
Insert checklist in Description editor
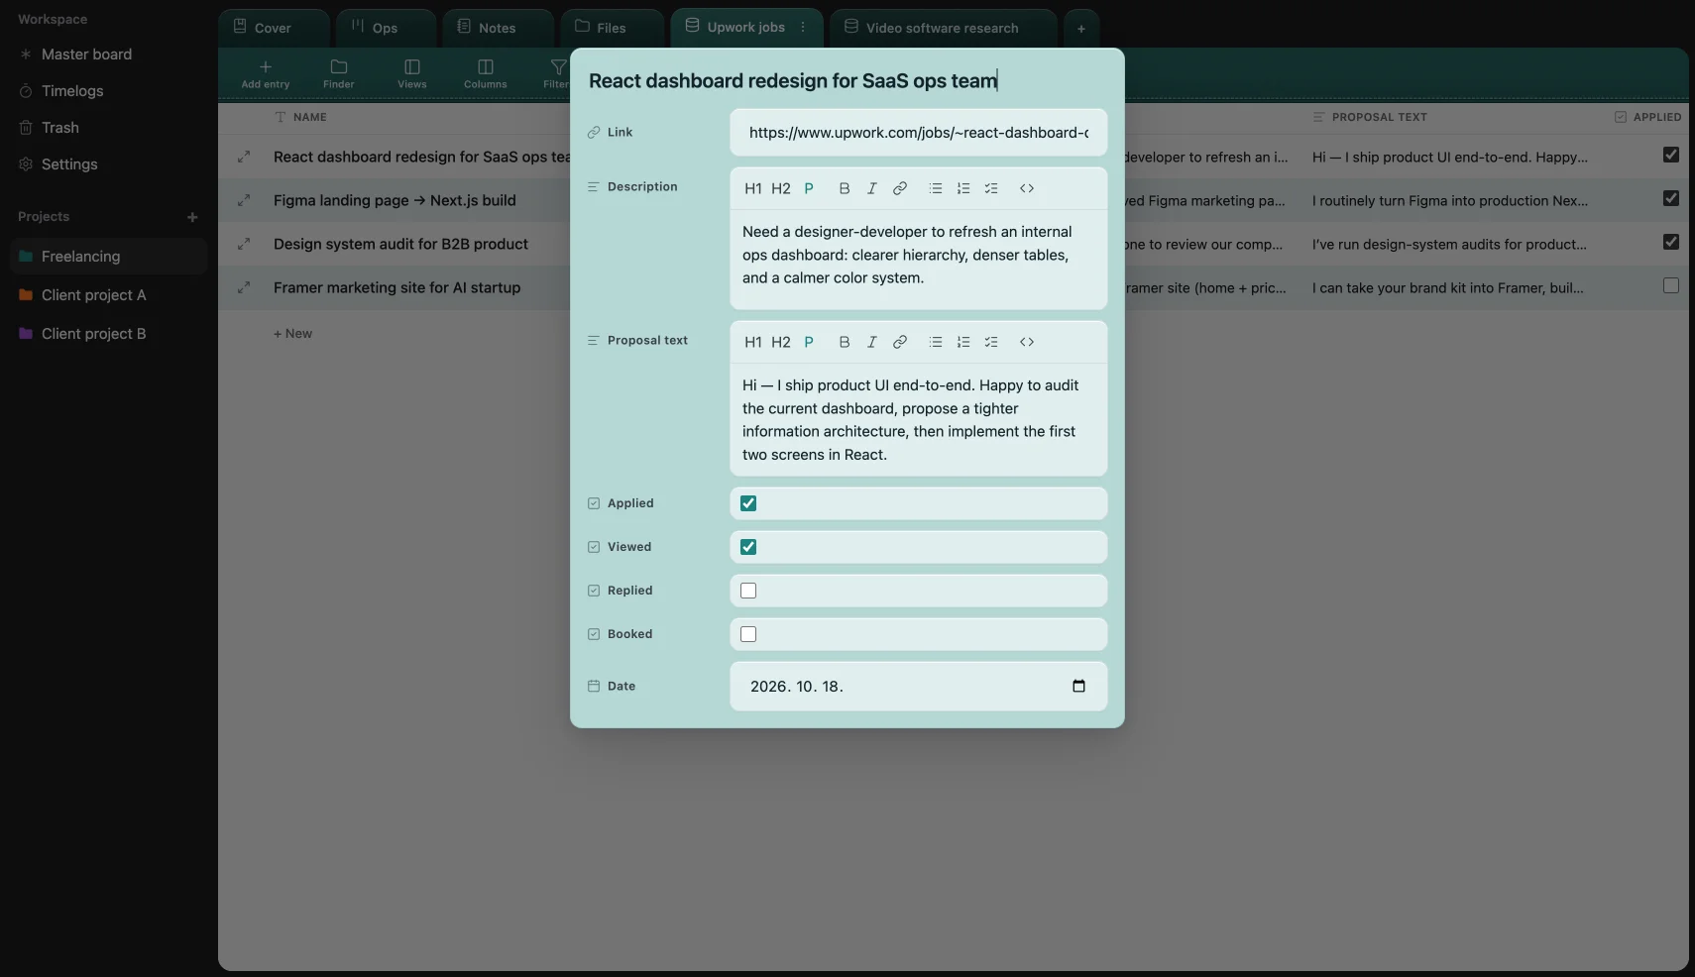(991, 188)
